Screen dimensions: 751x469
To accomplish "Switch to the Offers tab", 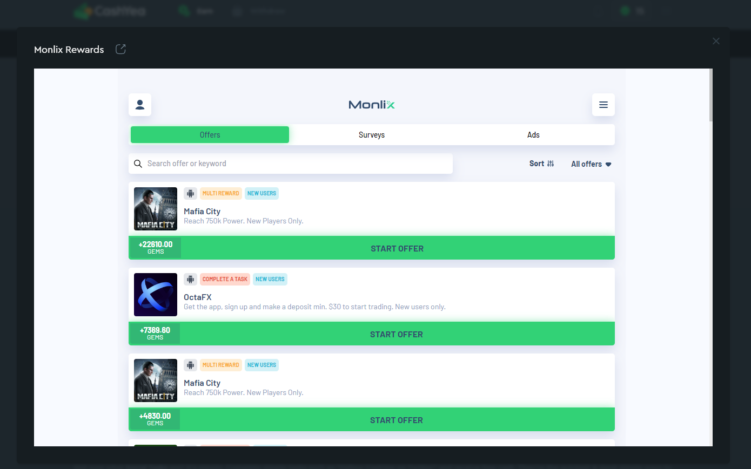I will 210,135.
